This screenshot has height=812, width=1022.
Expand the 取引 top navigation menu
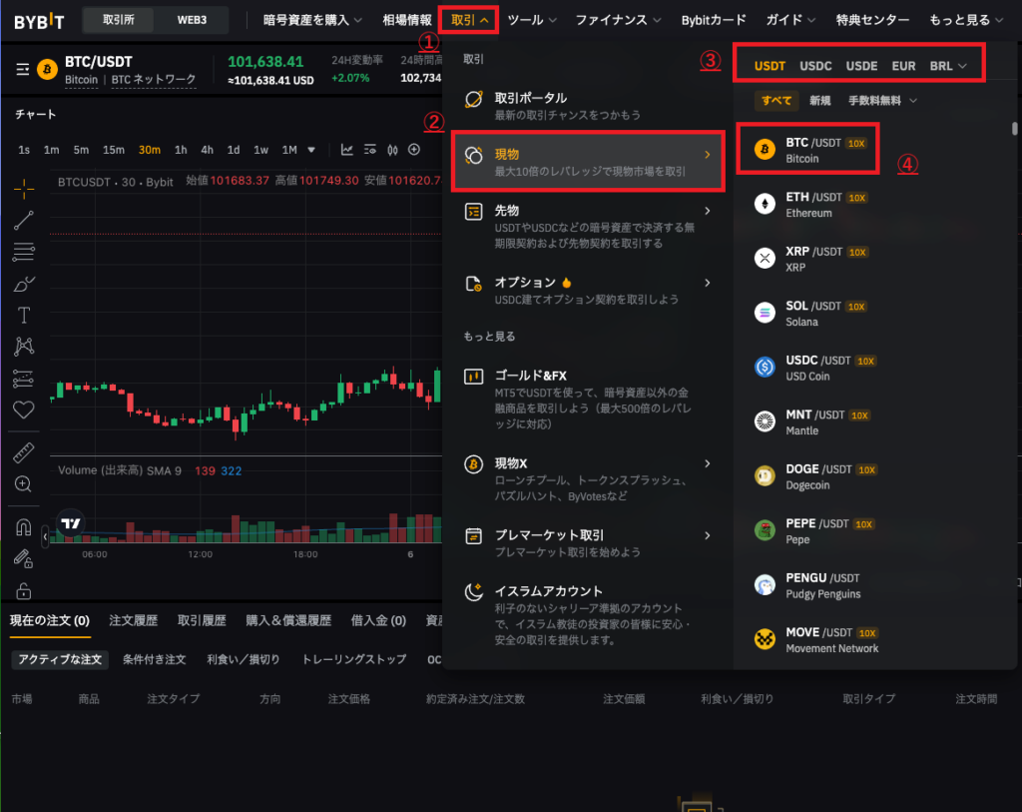coord(469,20)
